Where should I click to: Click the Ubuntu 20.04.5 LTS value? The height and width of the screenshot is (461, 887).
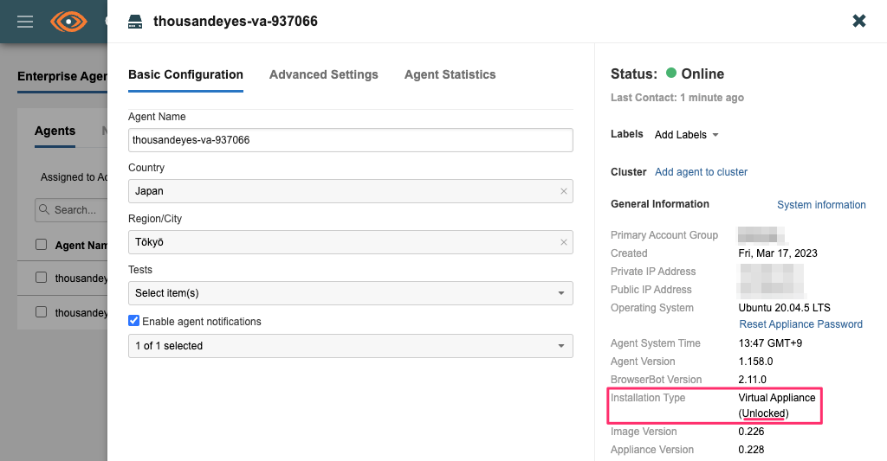[784, 308]
